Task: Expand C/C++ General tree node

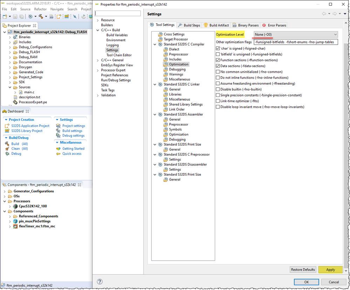Action: click(x=98, y=60)
